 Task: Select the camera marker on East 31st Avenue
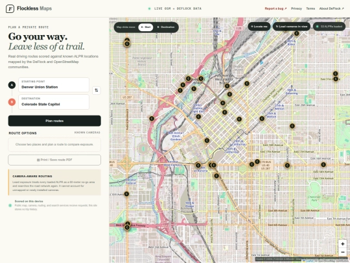click(x=336, y=79)
